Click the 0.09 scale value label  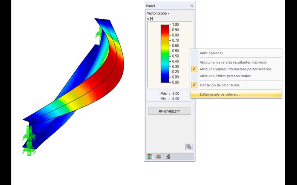[x=175, y=77]
